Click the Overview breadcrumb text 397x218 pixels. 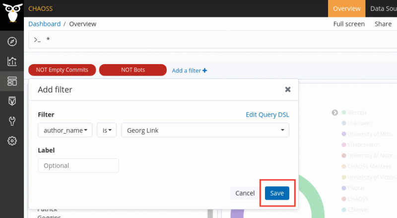(83, 24)
